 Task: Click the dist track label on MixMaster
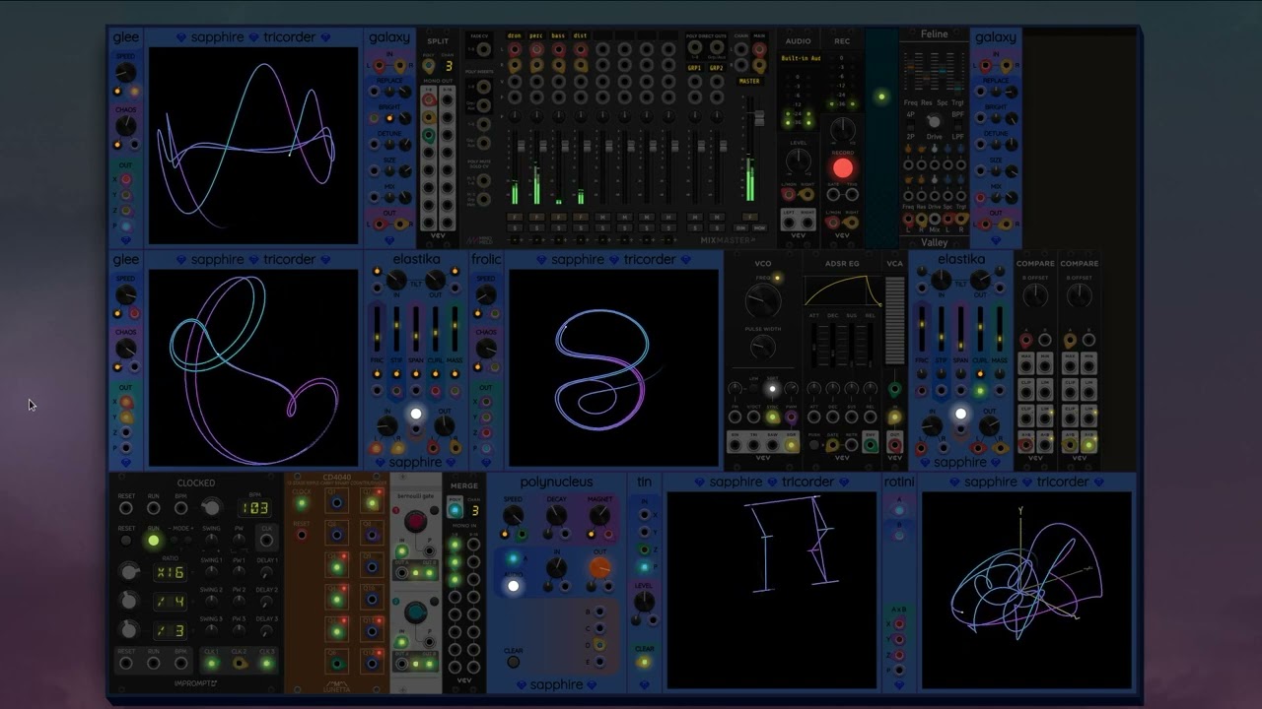[x=580, y=36]
